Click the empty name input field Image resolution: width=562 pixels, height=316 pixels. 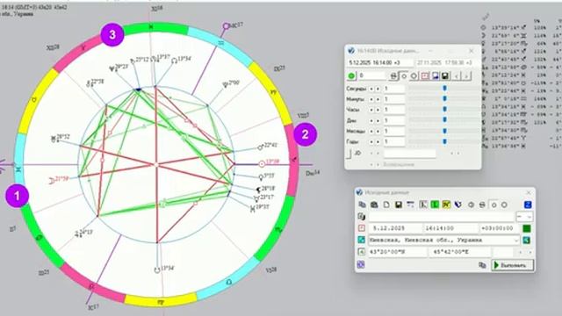[442, 217]
